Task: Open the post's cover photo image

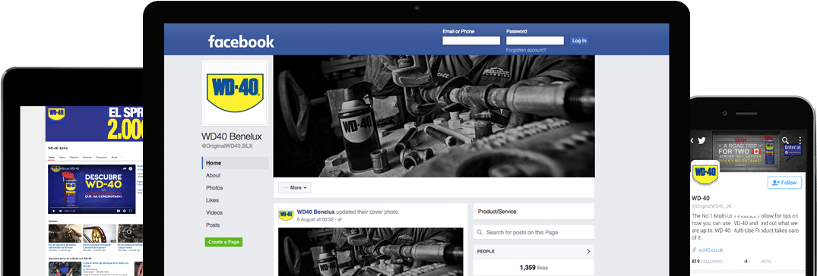Action: 370,252
